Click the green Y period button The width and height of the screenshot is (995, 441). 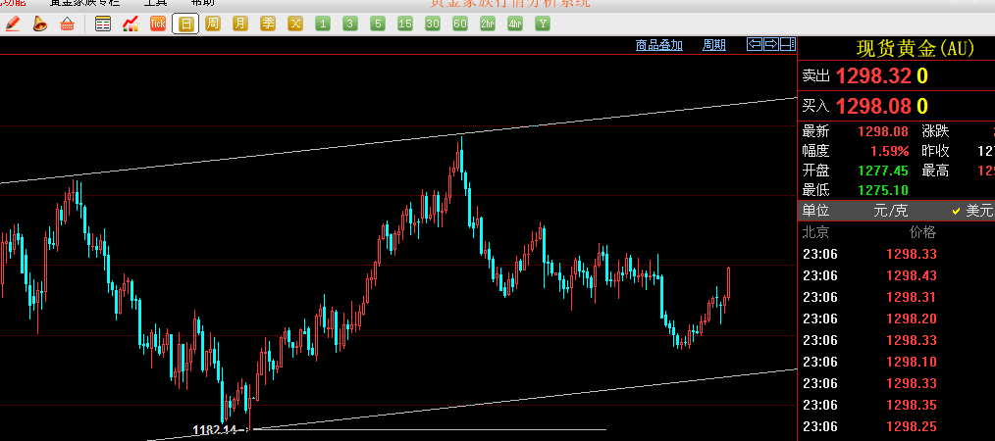coord(543,24)
